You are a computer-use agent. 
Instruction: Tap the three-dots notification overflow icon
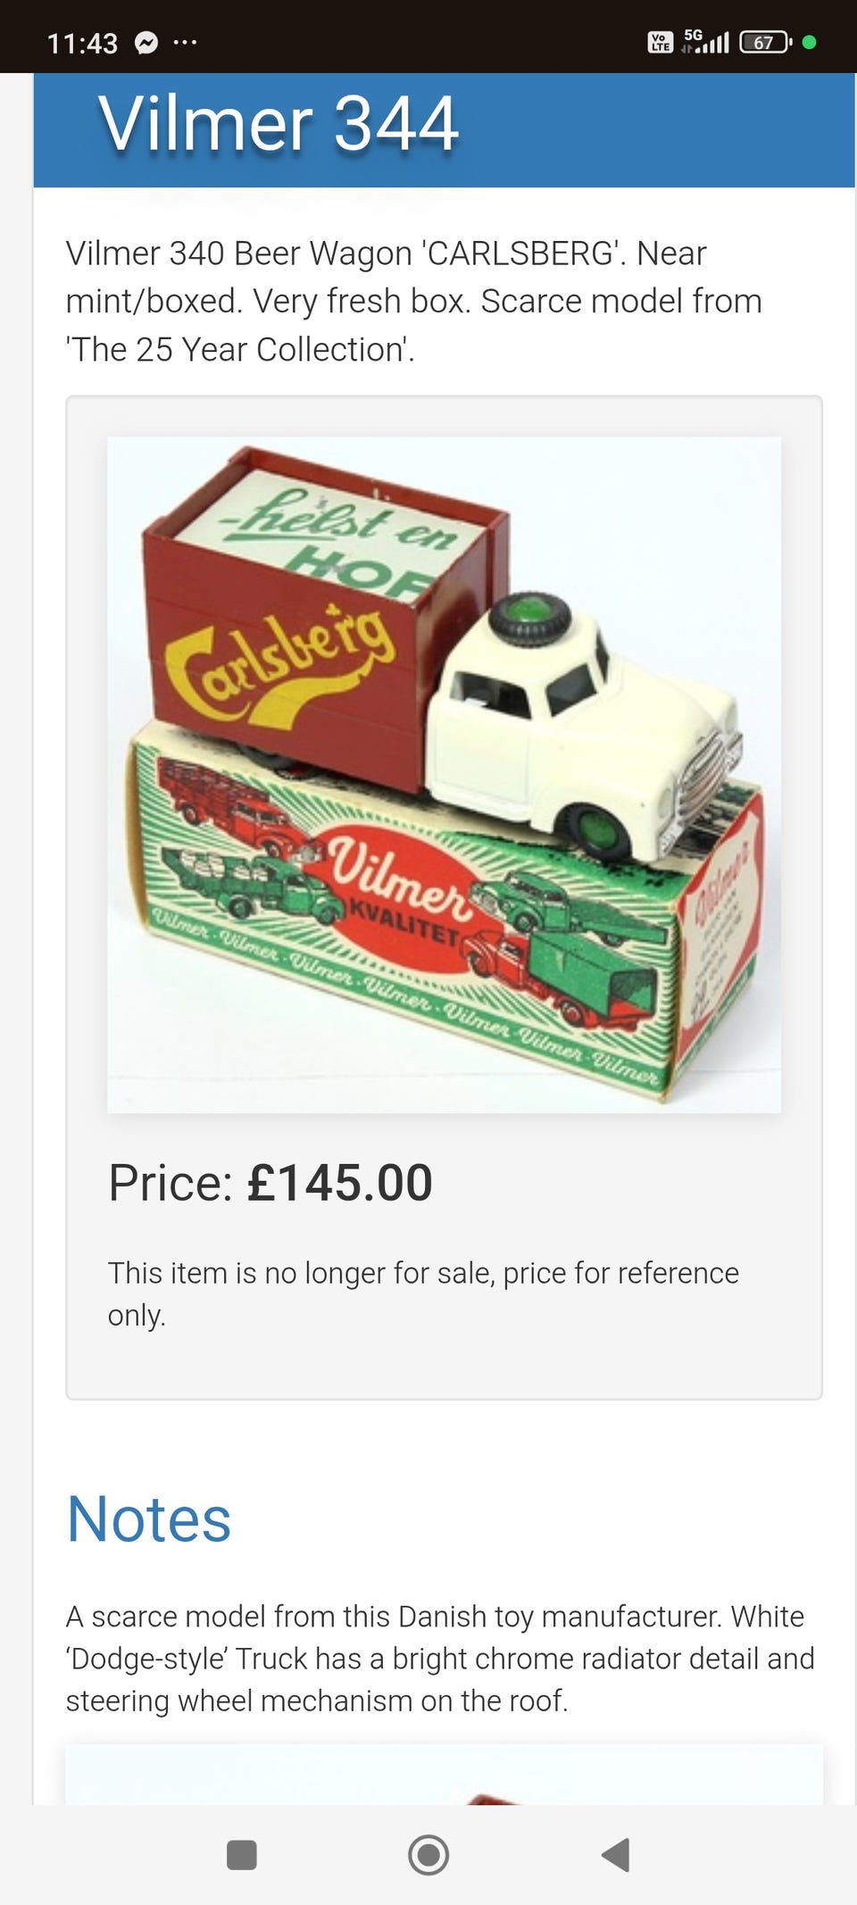[185, 42]
